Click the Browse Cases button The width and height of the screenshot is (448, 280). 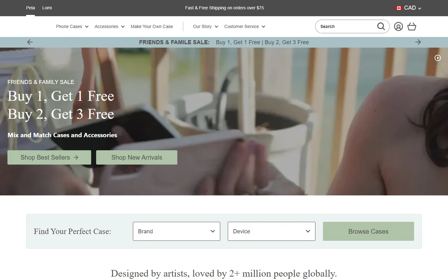pos(368,231)
